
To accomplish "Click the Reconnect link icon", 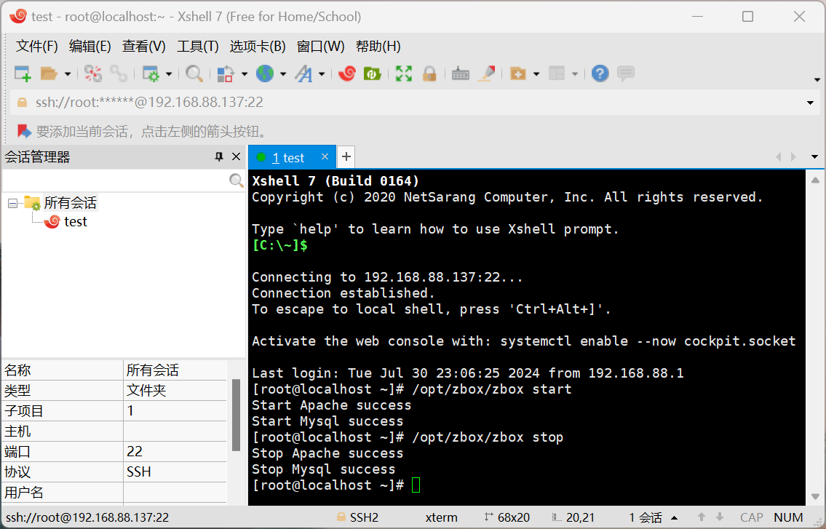I will pyautogui.click(x=119, y=73).
